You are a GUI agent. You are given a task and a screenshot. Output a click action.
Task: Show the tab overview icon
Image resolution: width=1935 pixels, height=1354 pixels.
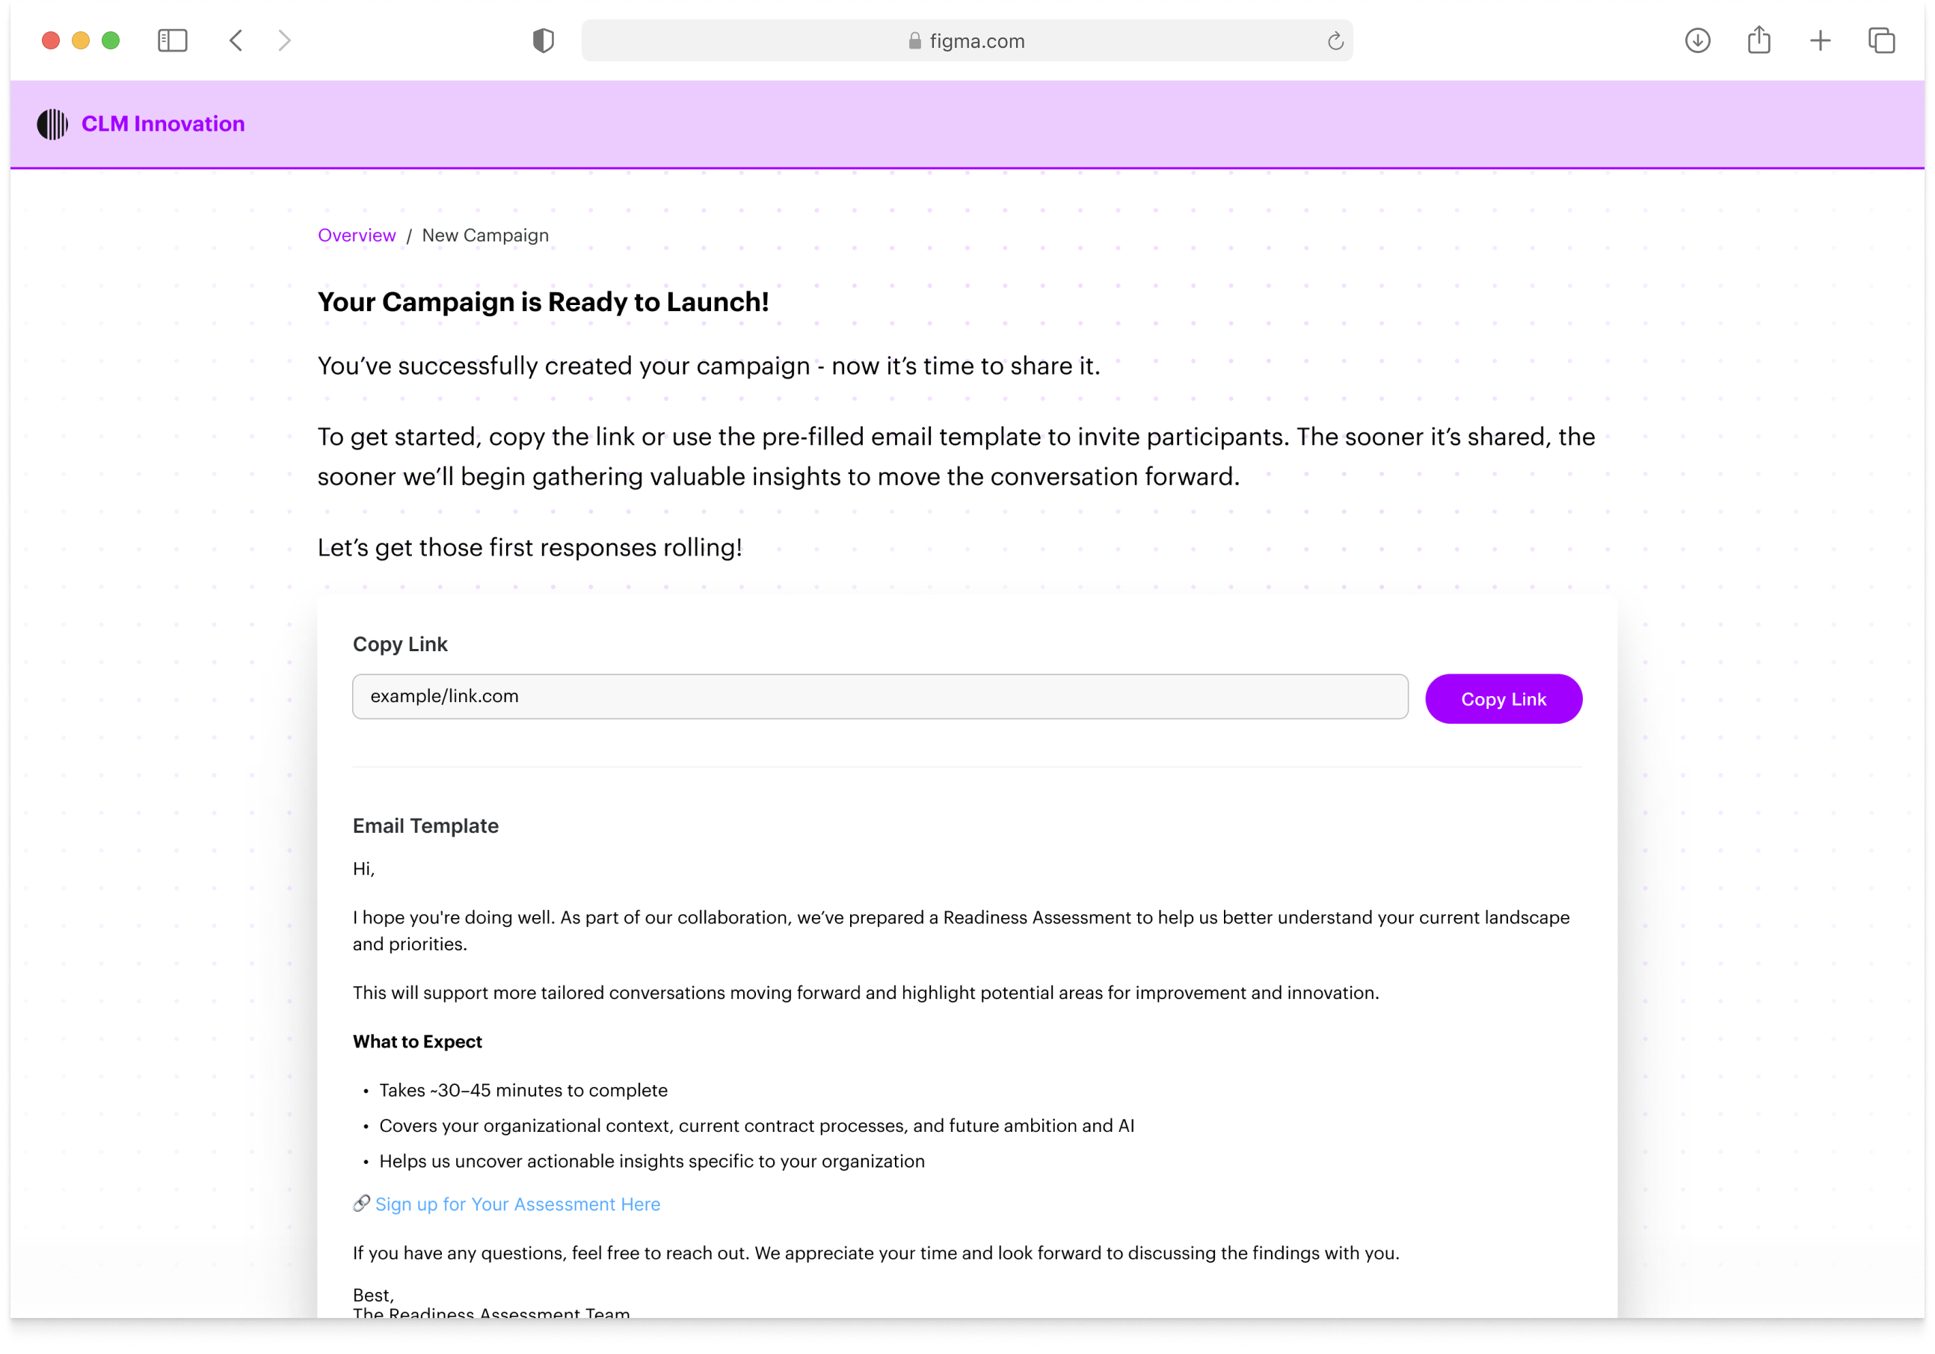(x=1880, y=40)
